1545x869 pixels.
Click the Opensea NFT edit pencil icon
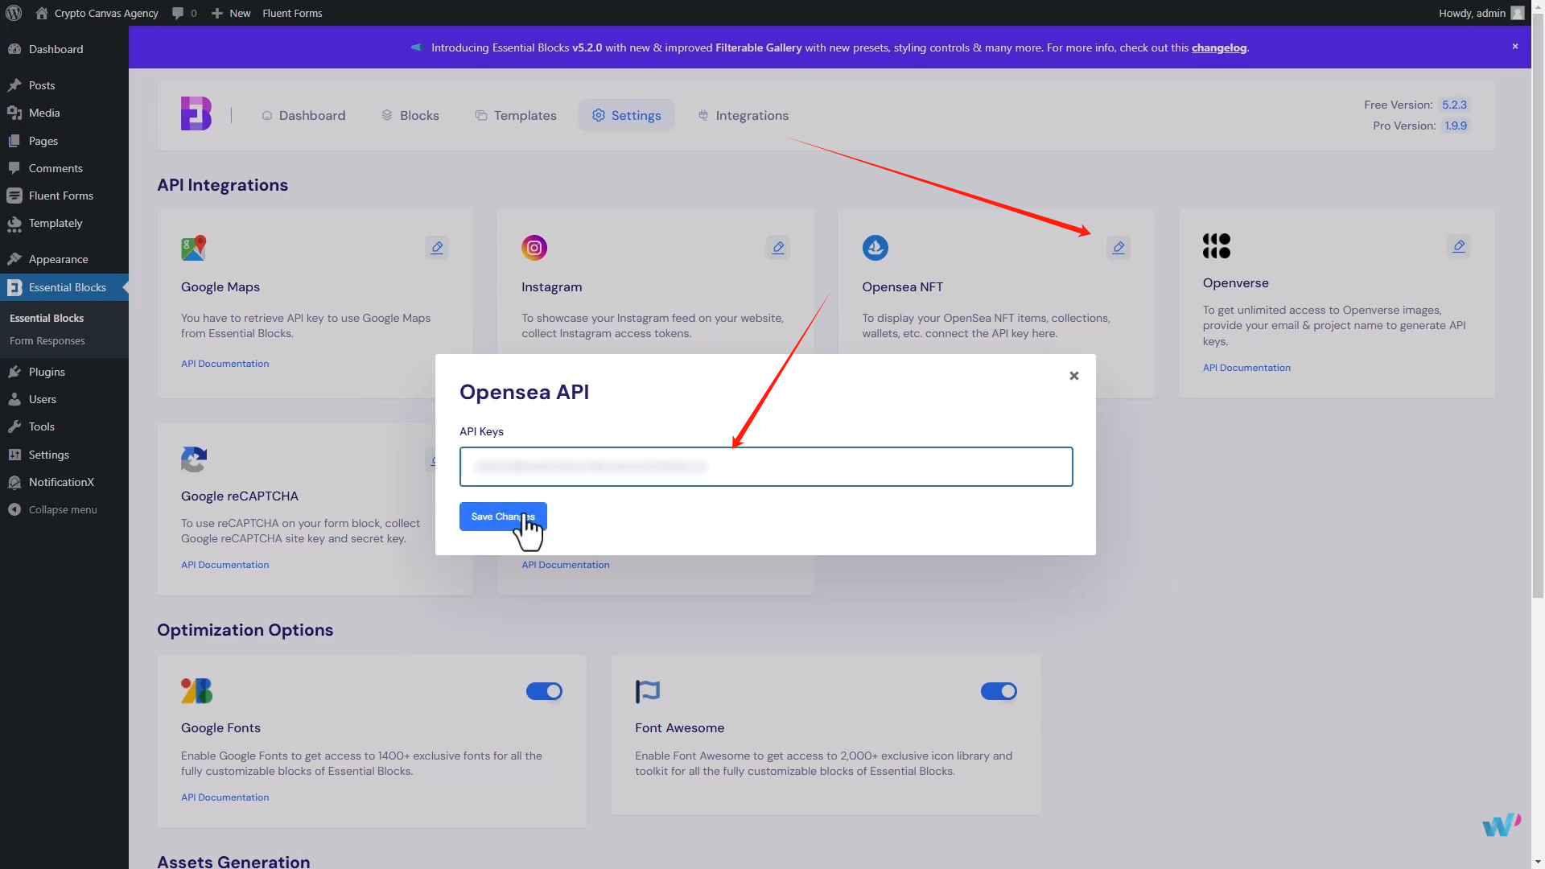tap(1119, 248)
